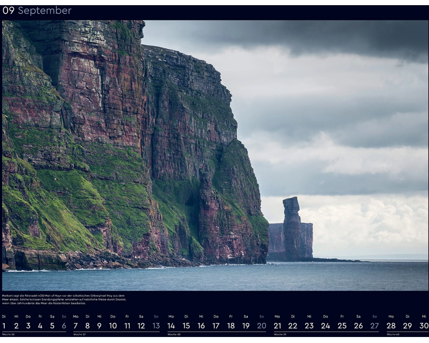
Task: Select Sunday, date 6 in the calendar strip
Action: (64, 326)
